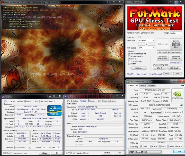185x156 pixels.
Task: Click the Quit button in FurMark
Action: point(178,74)
